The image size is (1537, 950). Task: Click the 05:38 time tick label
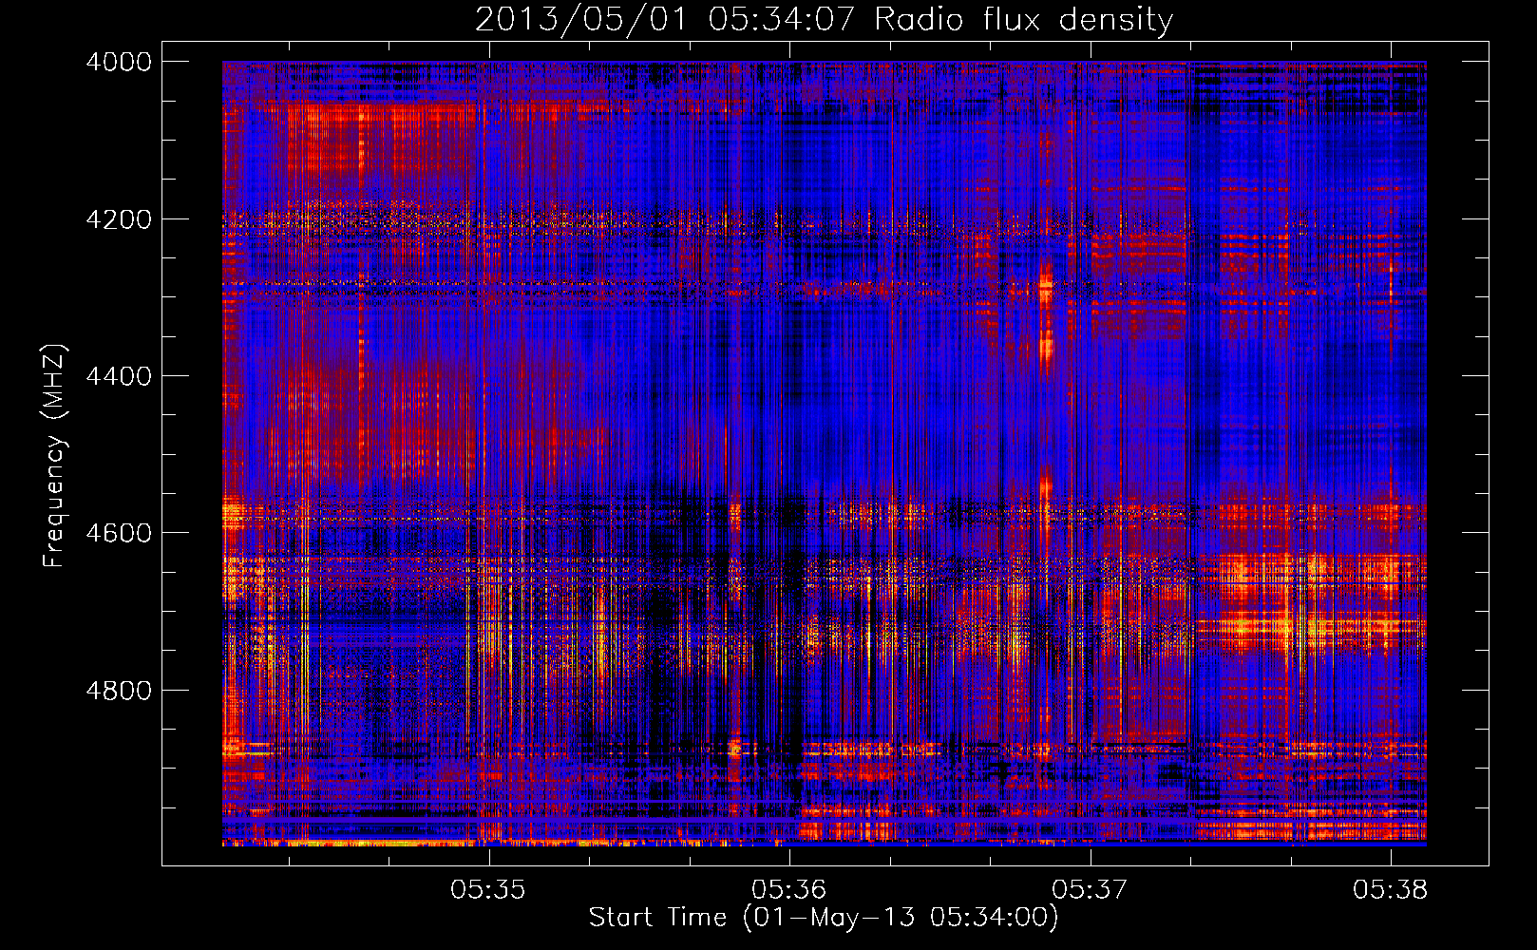point(1391,889)
